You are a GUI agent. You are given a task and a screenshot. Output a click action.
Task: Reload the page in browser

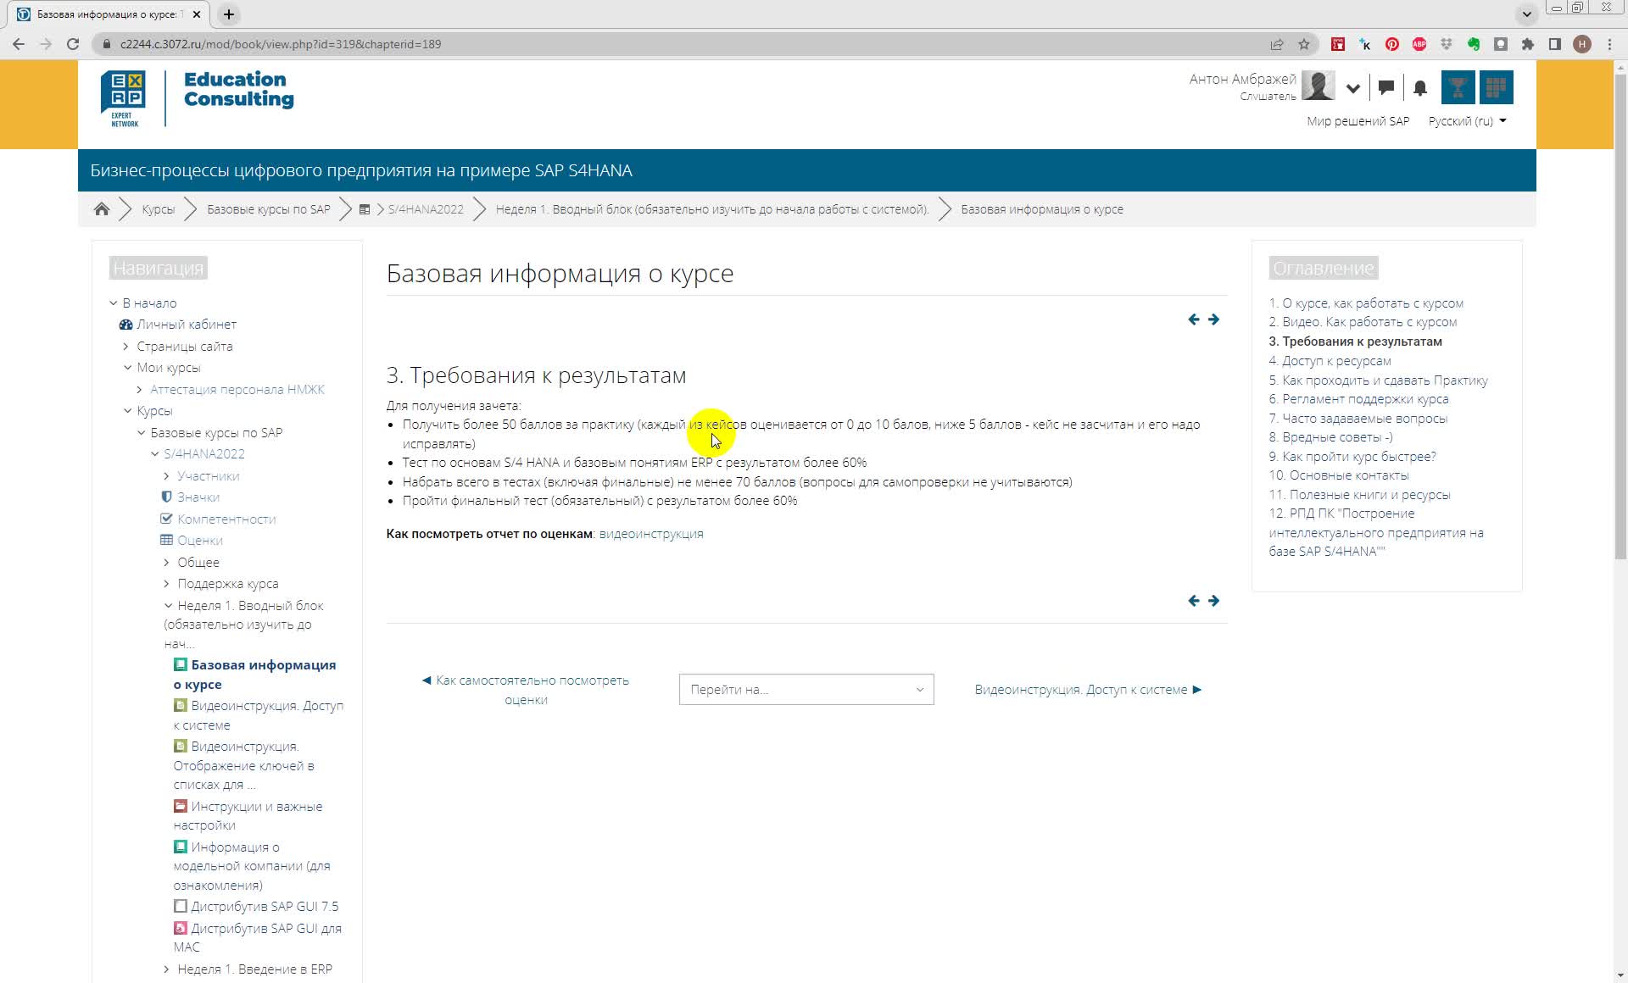[73, 44]
